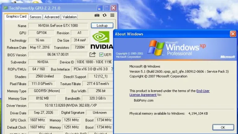The width and height of the screenshot is (238, 134).
Task: Click Default Clock row Boost 1734 MHz
Action: [104, 127]
